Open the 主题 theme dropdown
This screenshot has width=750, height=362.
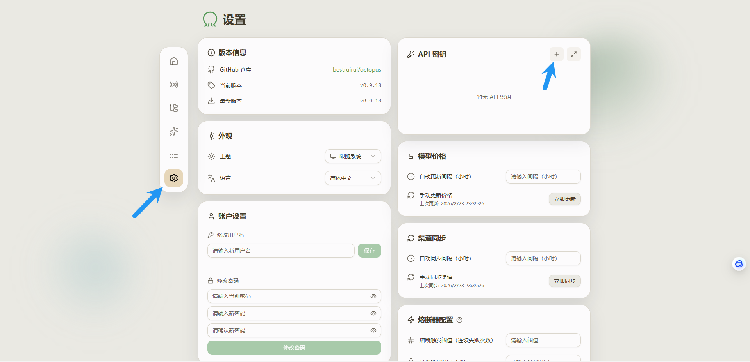(353, 156)
